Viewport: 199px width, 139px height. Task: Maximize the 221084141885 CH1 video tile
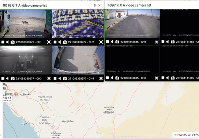[157, 42]
